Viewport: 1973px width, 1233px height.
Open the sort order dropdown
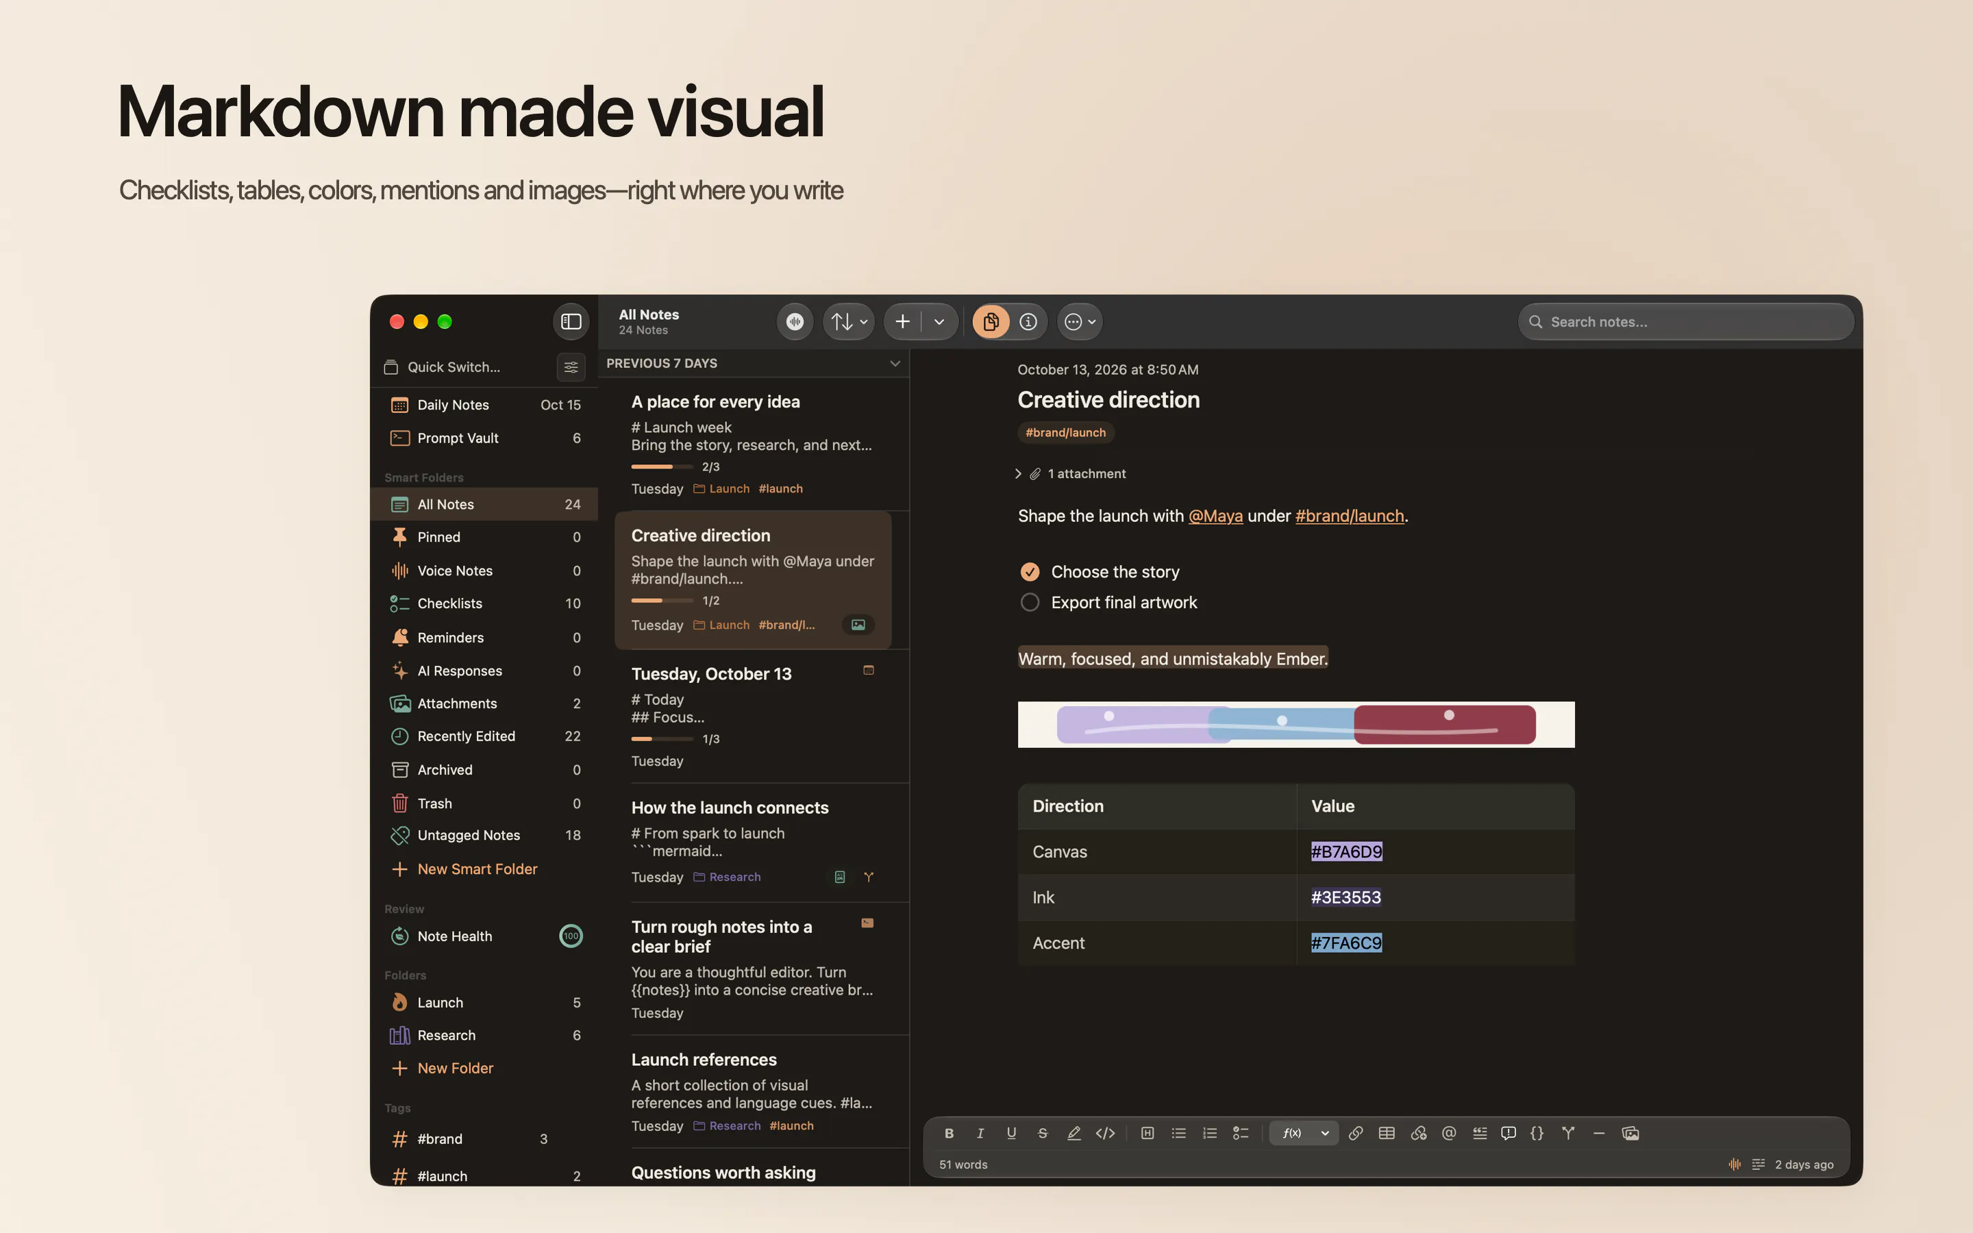coord(849,321)
